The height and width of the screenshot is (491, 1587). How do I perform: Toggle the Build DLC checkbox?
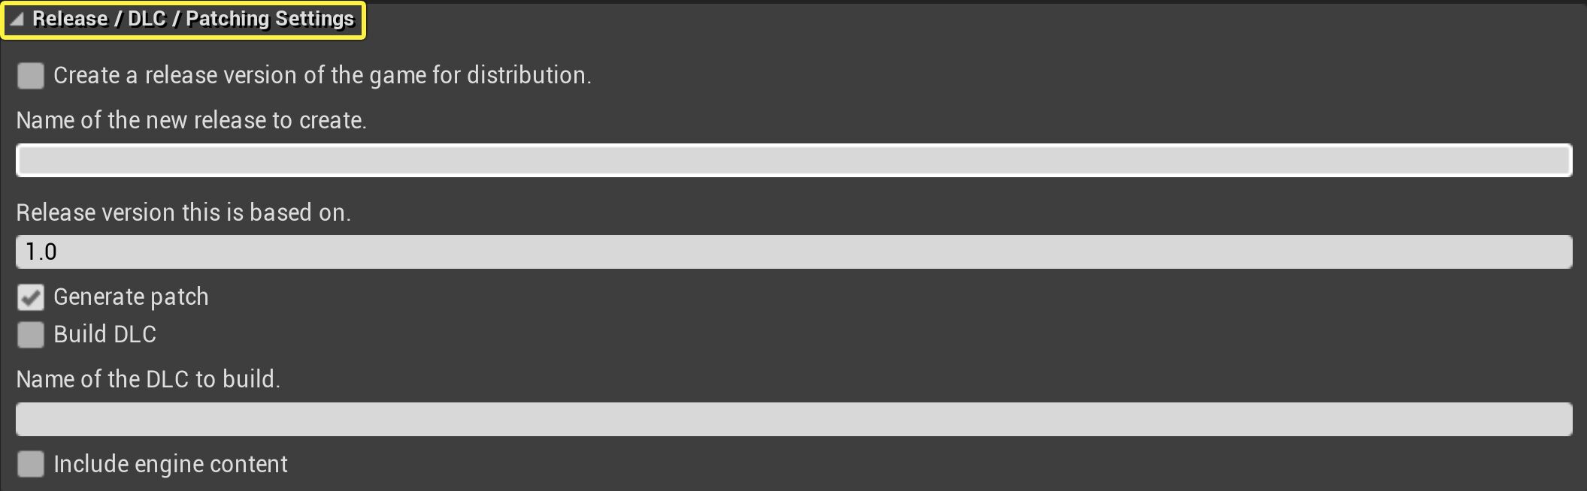pos(30,335)
